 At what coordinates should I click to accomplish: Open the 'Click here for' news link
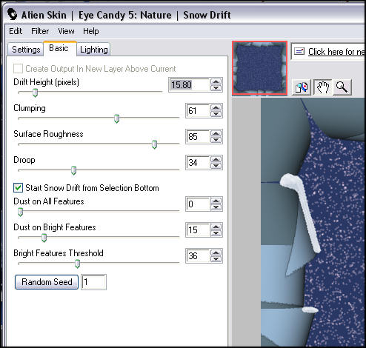tap(336, 52)
